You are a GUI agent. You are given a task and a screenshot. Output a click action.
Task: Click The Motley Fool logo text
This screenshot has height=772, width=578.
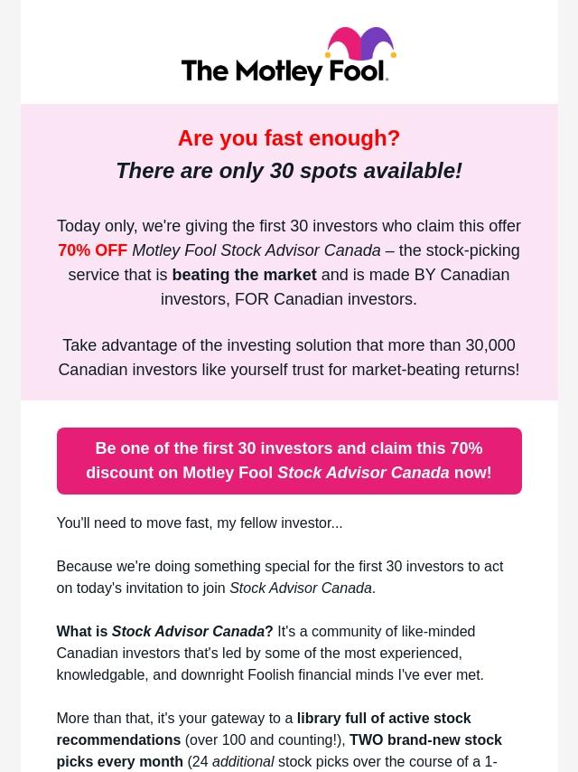click(x=284, y=71)
